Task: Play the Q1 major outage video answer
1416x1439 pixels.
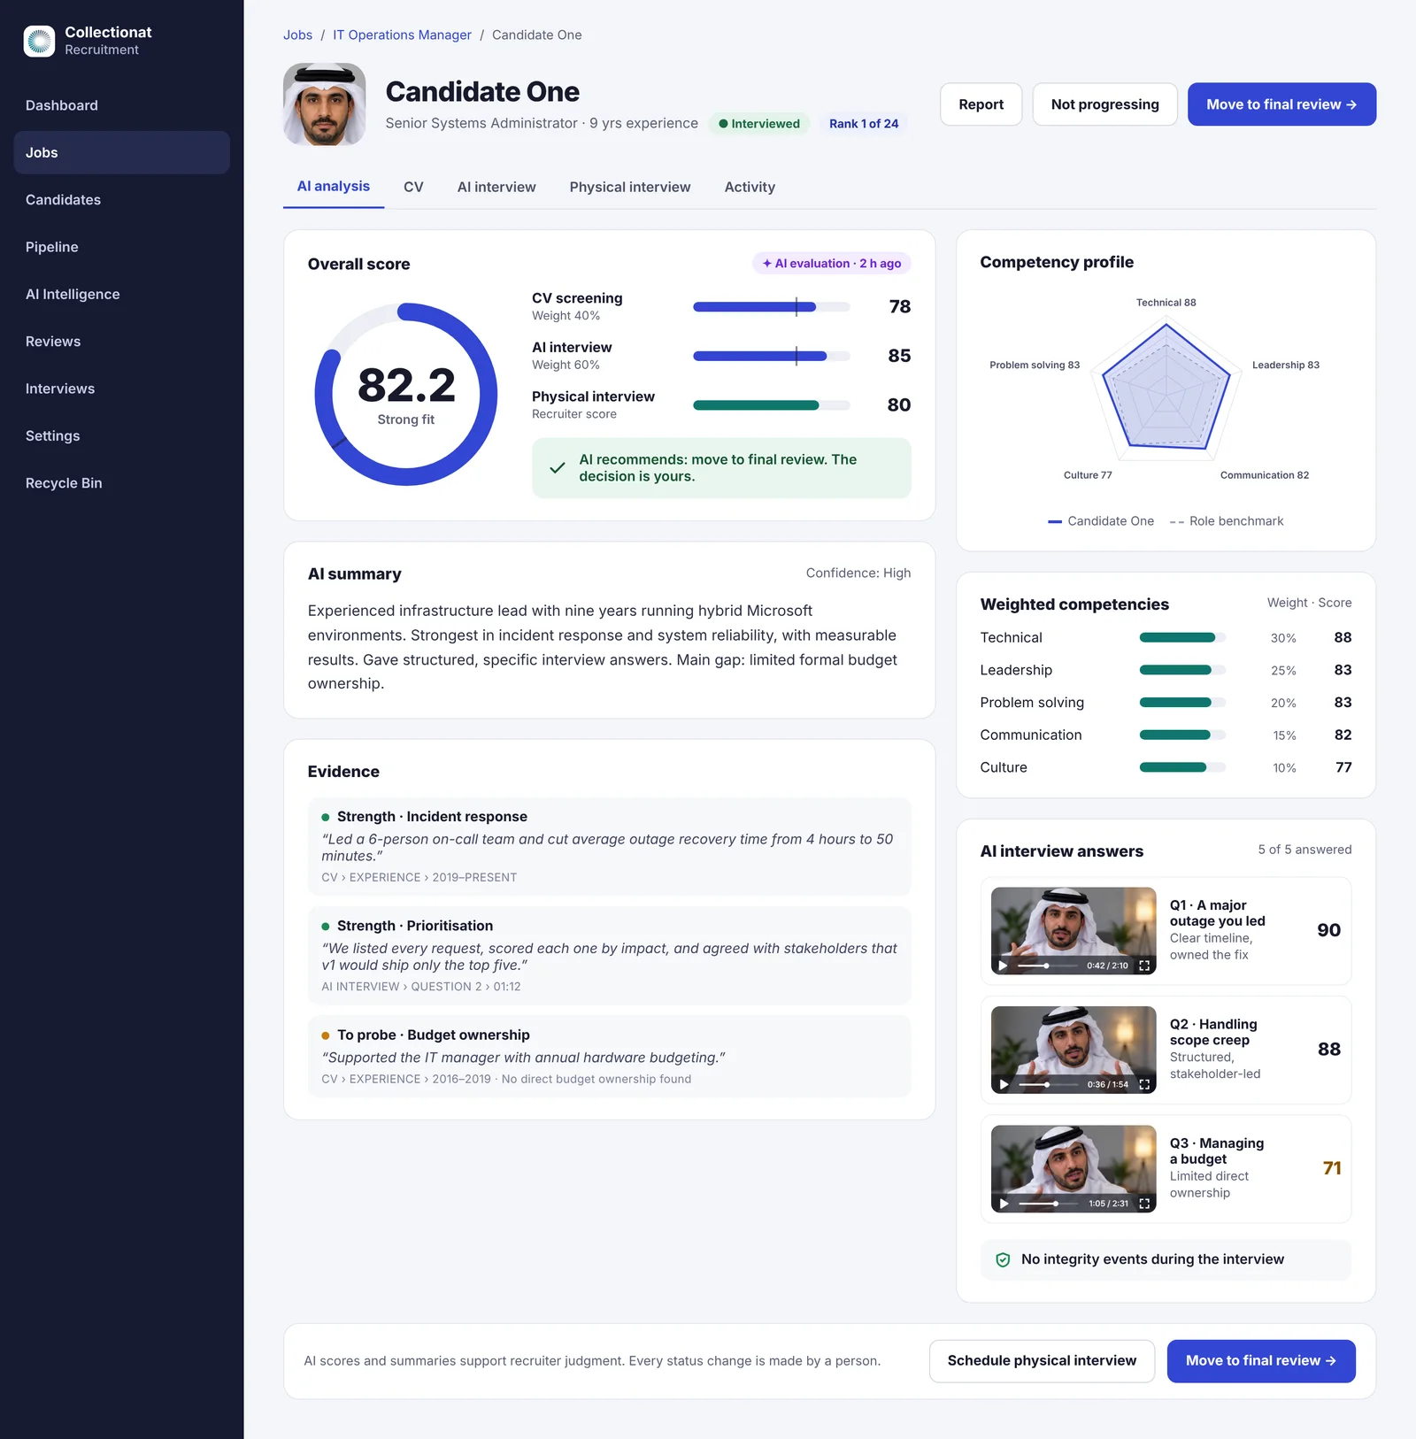Action: 1003,966
